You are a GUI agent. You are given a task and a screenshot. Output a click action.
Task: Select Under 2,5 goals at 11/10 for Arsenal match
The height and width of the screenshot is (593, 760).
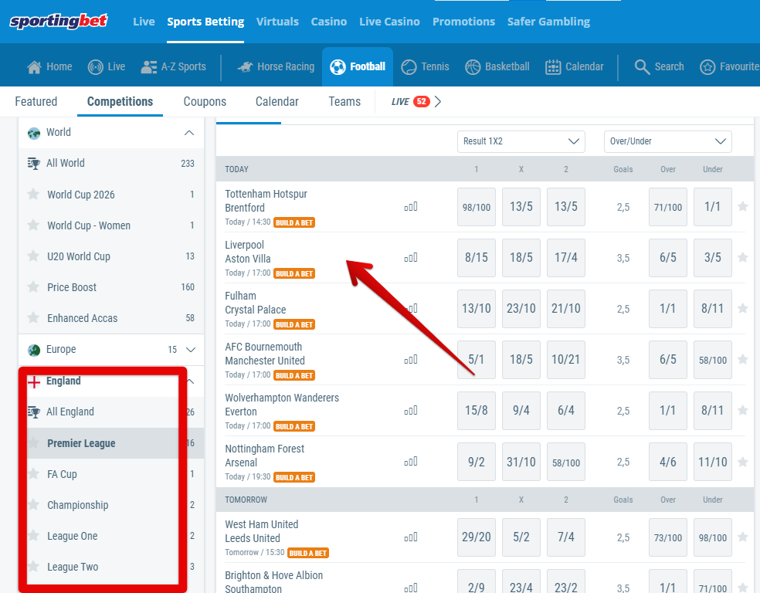(x=712, y=462)
